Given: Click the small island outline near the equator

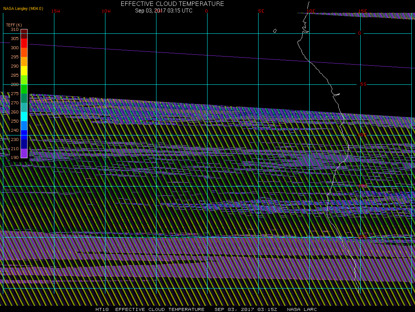Looking at the screenshot, I should coord(275,31).
